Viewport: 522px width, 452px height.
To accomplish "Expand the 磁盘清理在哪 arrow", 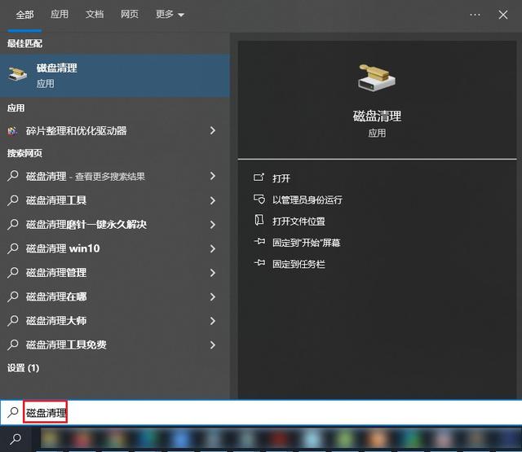I will click(x=213, y=296).
